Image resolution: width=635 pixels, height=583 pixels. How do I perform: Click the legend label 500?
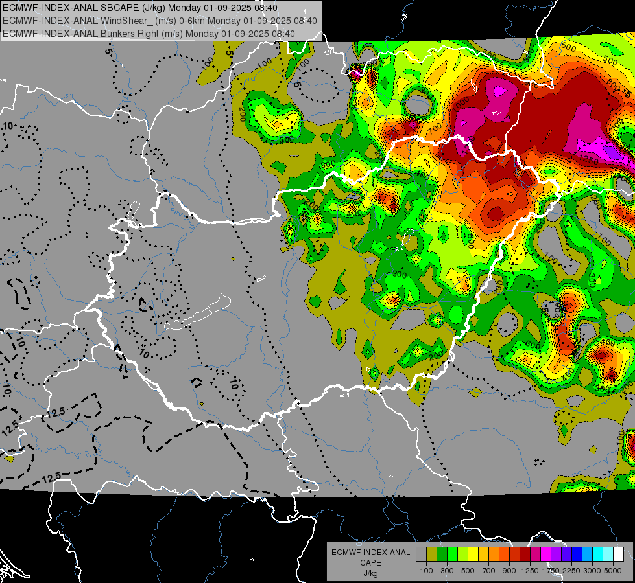[x=468, y=571]
